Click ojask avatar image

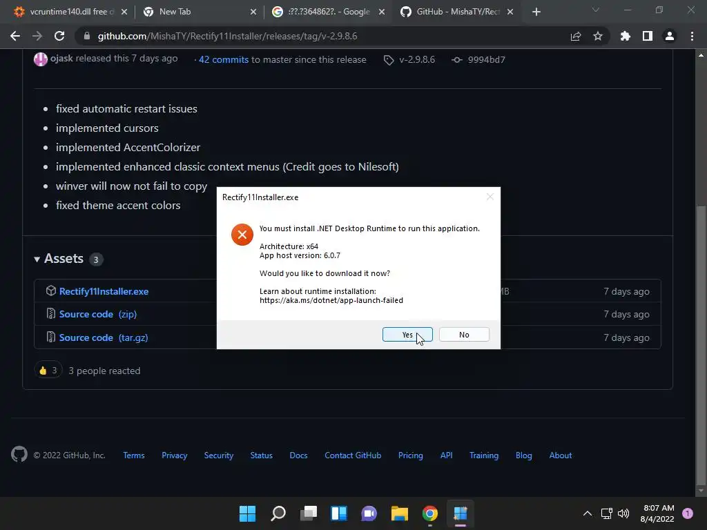coord(41,59)
